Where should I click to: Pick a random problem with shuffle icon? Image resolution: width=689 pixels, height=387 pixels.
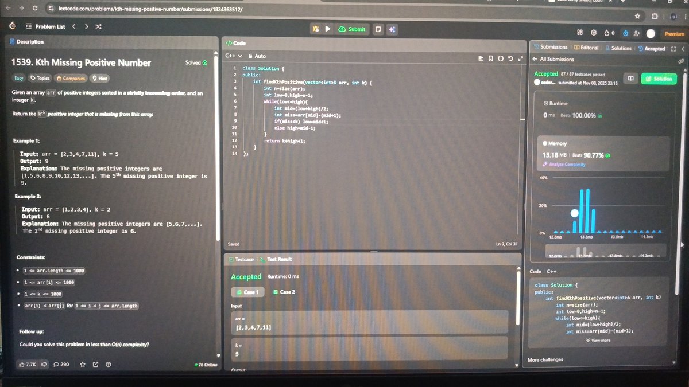98,26
